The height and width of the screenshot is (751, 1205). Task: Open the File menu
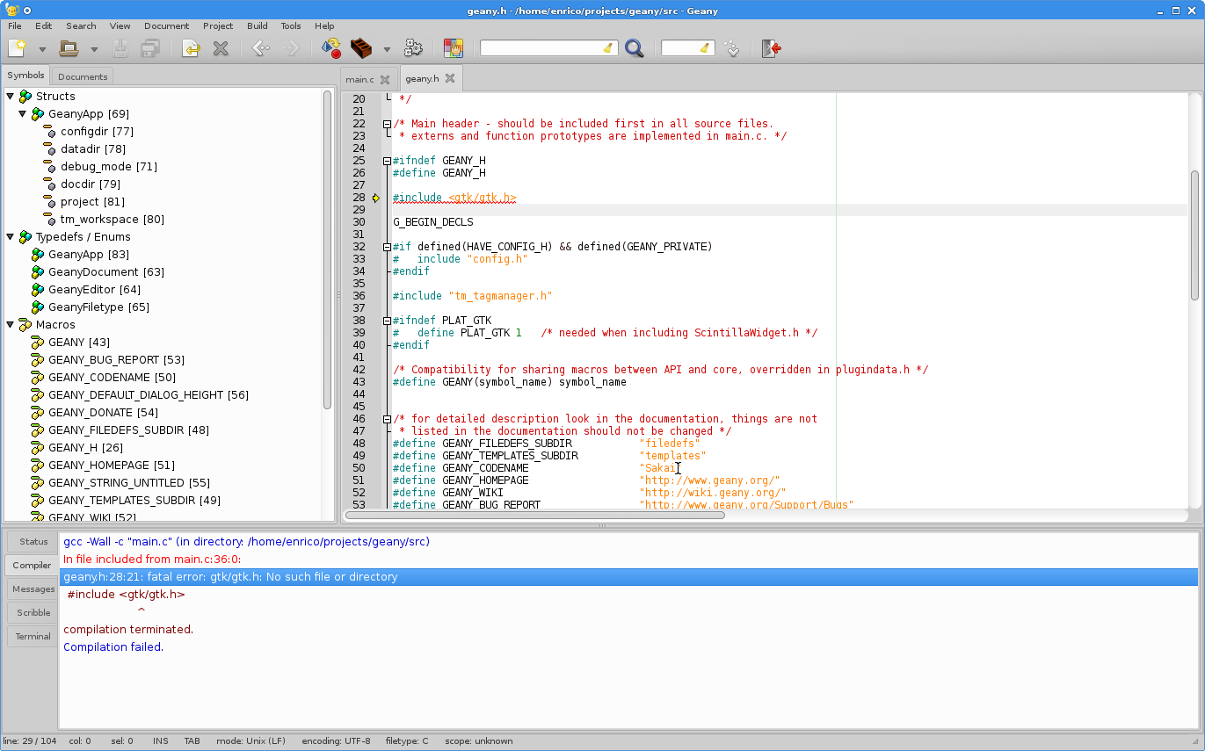(x=15, y=25)
